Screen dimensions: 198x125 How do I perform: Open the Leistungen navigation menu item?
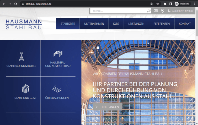(x=136, y=24)
